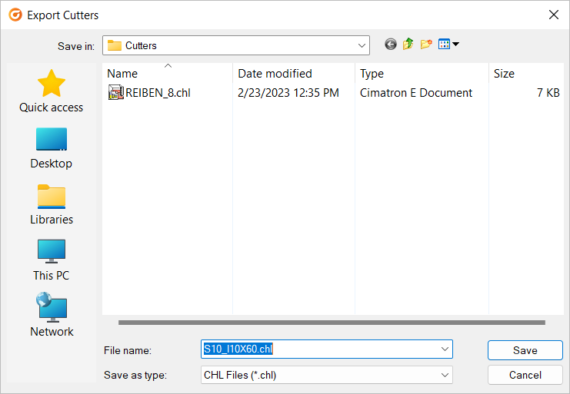Click inside the File name field
Viewport: 570px width, 394px height.
click(x=320, y=349)
